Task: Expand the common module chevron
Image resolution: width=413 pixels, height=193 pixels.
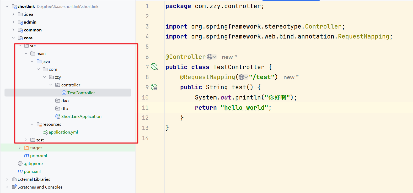Action: point(13,30)
